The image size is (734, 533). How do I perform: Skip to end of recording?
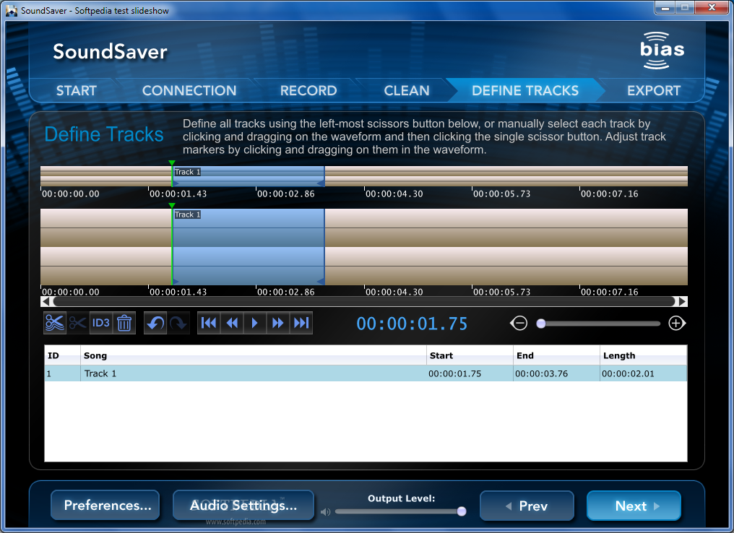[301, 323]
